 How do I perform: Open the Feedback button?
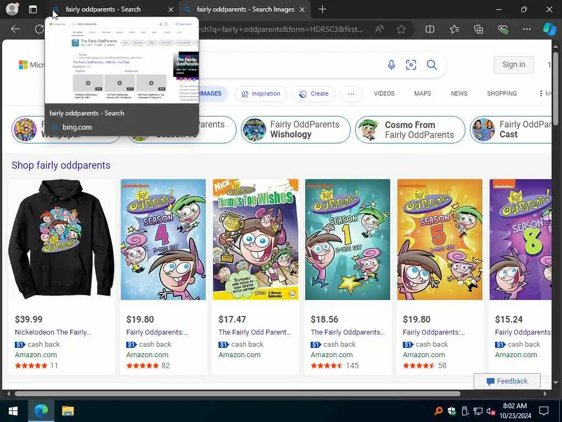507,381
